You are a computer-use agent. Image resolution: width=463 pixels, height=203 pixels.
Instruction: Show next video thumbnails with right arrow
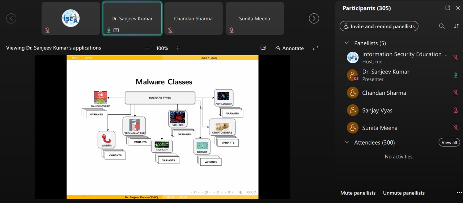tap(314, 18)
